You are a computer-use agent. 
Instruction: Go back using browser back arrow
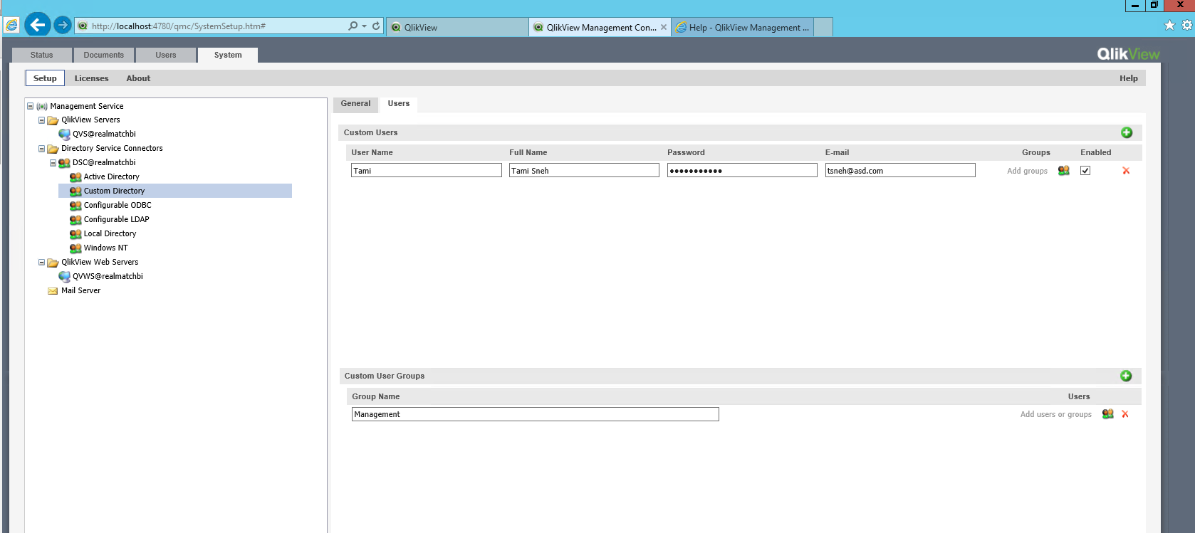[37, 25]
